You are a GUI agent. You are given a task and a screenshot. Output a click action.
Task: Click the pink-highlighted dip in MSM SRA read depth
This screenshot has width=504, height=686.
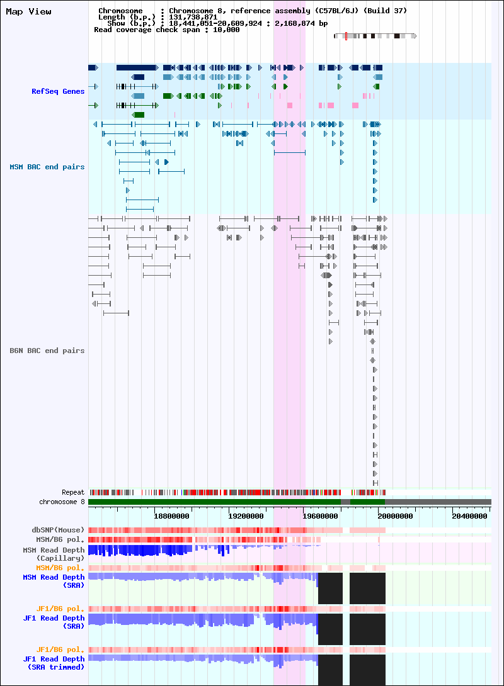coord(279,578)
